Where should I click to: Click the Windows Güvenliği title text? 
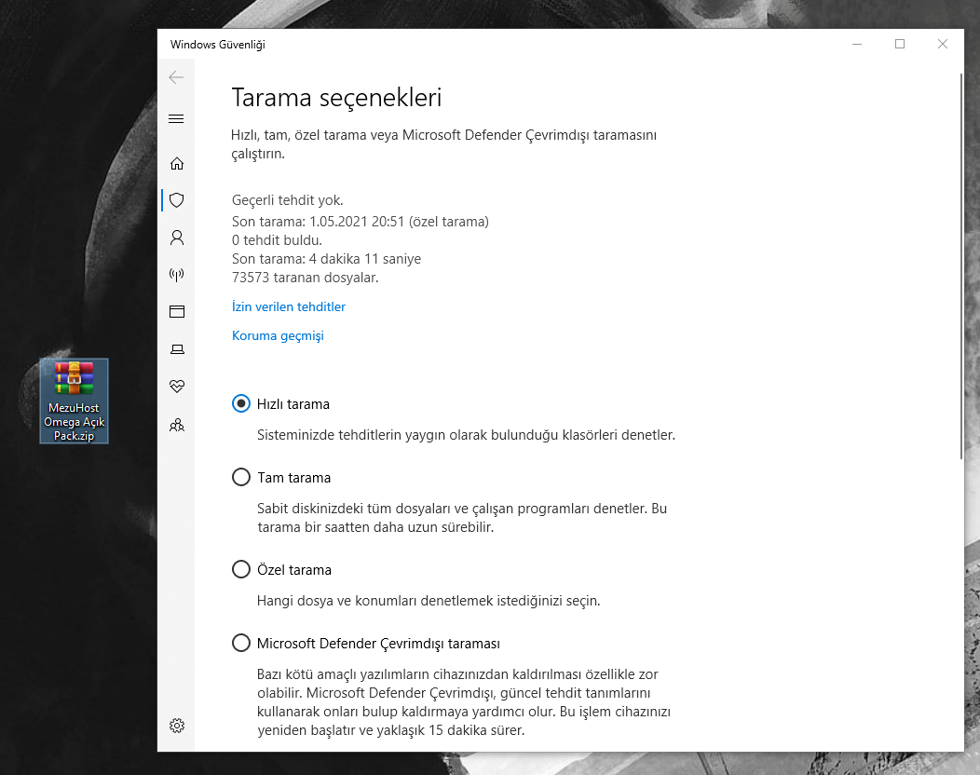point(217,45)
